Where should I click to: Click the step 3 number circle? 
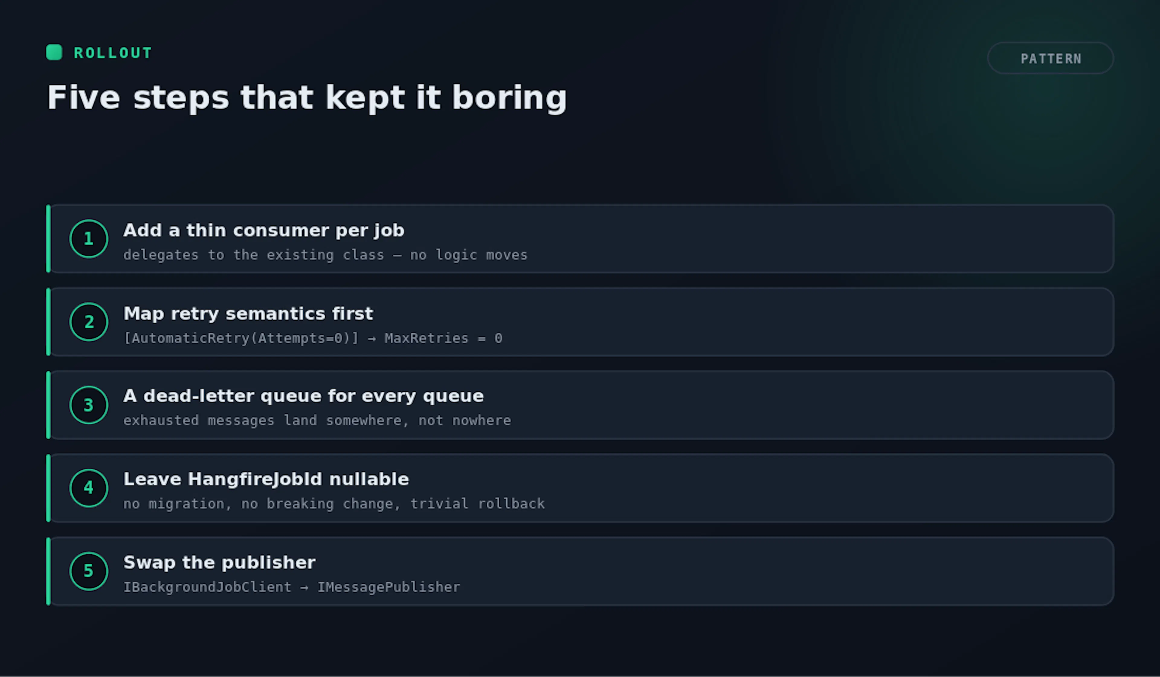pyautogui.click(x=89, y=405)
